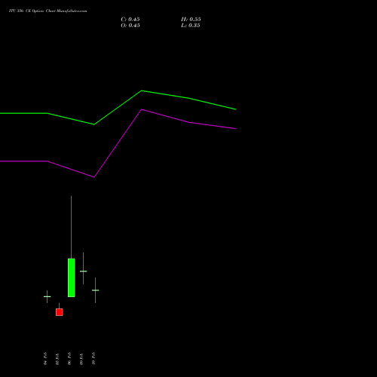This screenshot has height=377, width=377.
Task: Click the doji candle above '09 Feb'
Action: (x=84, y=271)
